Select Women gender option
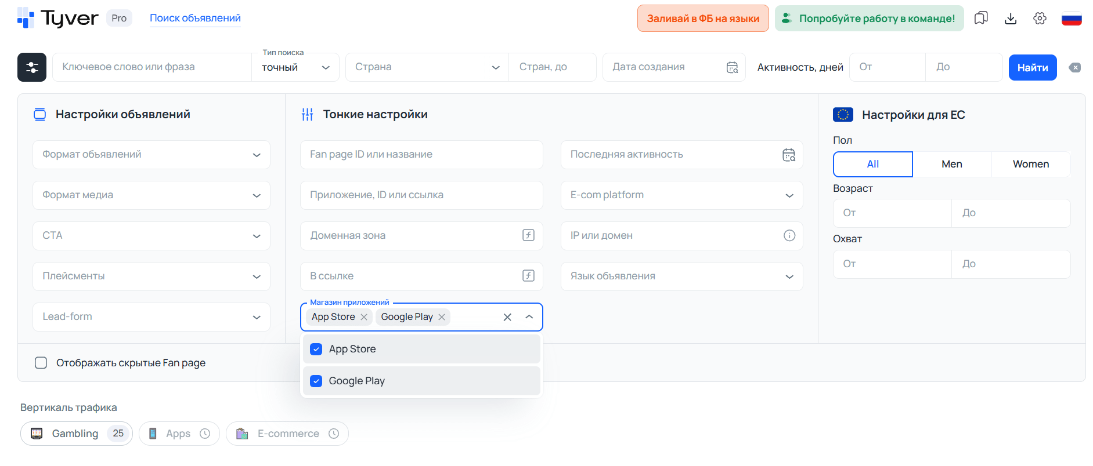The width and height of the screenshot is (1093, 466). click(x=1031, y=164)
